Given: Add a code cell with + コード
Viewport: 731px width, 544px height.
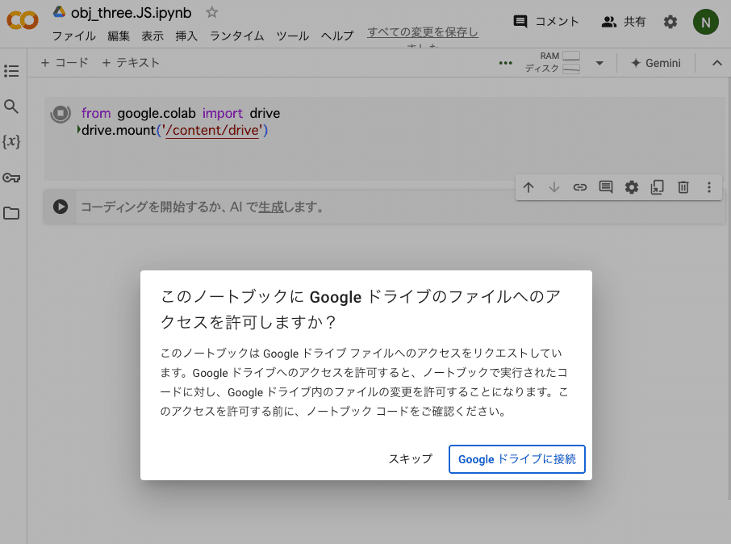Looking at the screenshot, I should (65, 62).
